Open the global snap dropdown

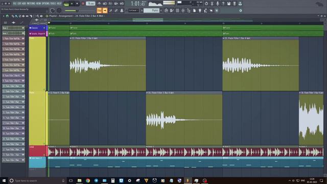tap(133, 10)
